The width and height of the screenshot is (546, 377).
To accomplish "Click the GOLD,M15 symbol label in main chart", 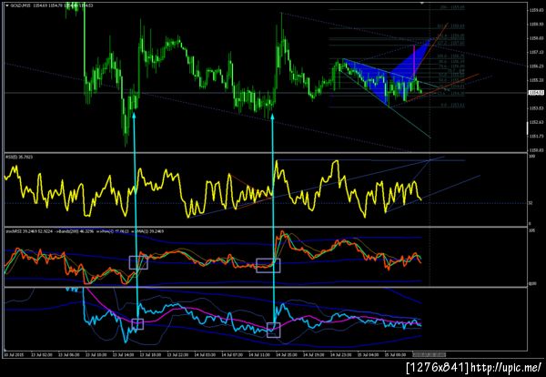I will tap(21, 5).
